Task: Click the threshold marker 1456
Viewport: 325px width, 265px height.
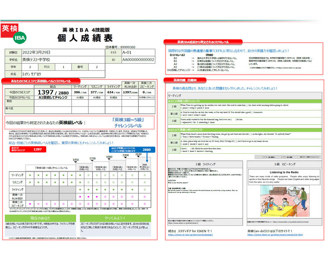Action: (76, 160)
